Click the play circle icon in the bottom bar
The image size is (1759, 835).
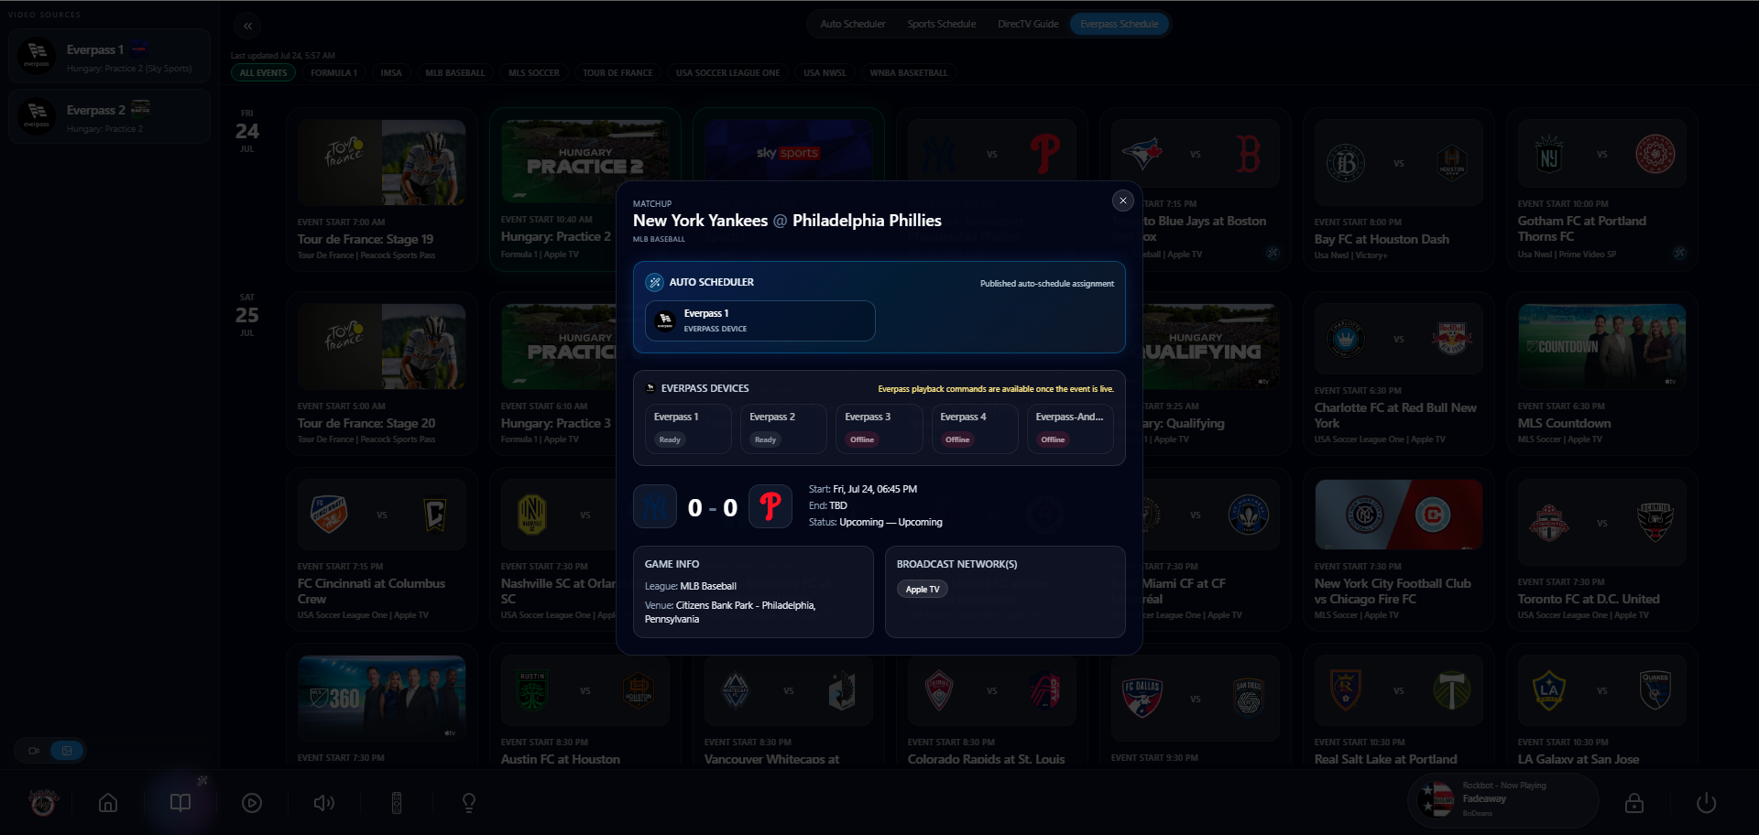pos(252,803)
